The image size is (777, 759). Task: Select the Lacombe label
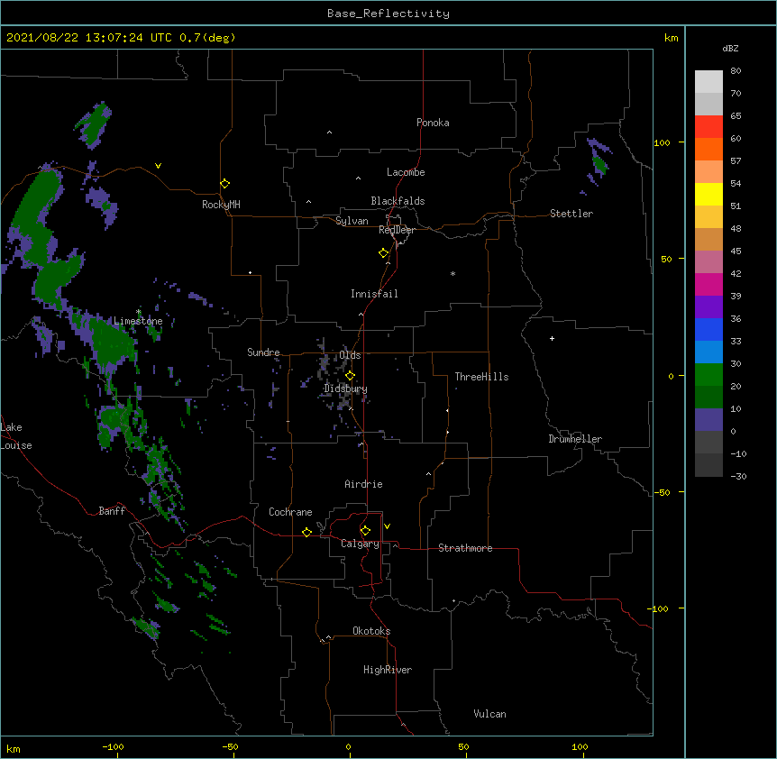coord(406,172)
